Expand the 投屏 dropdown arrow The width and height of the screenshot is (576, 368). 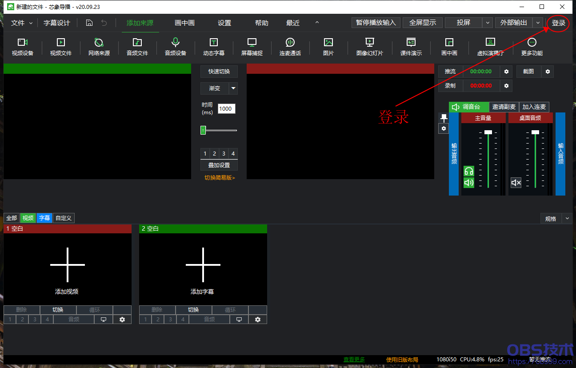[488, 23]
